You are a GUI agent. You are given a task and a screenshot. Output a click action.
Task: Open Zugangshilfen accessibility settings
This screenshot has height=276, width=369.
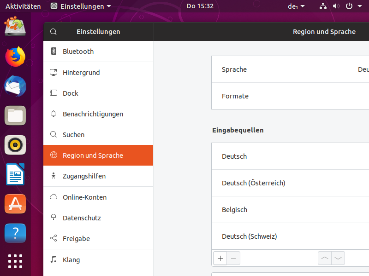coord(84,176)
